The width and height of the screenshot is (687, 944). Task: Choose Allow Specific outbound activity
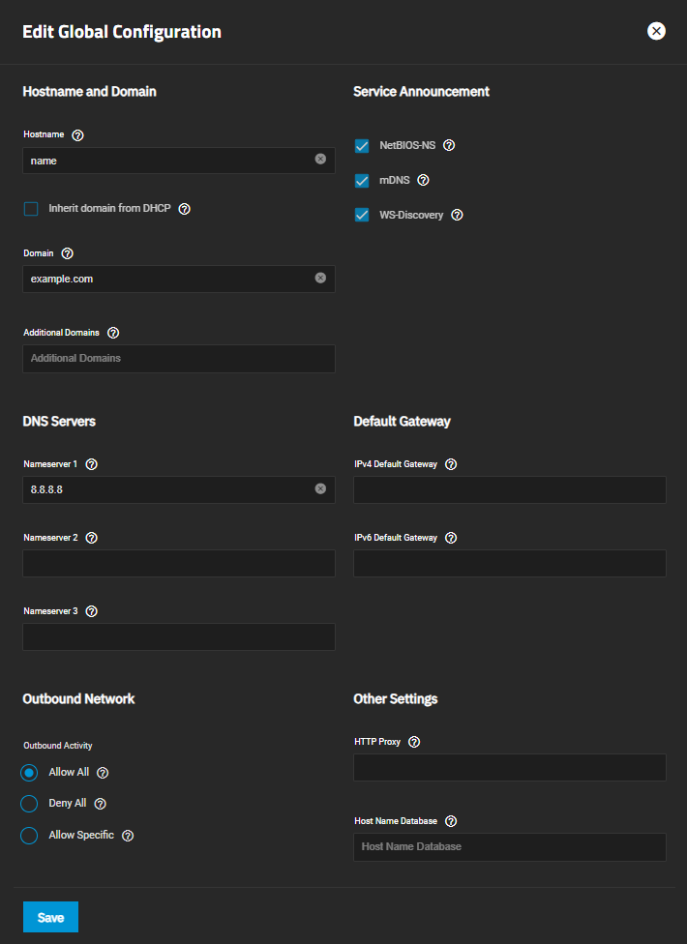pos(29,835)
